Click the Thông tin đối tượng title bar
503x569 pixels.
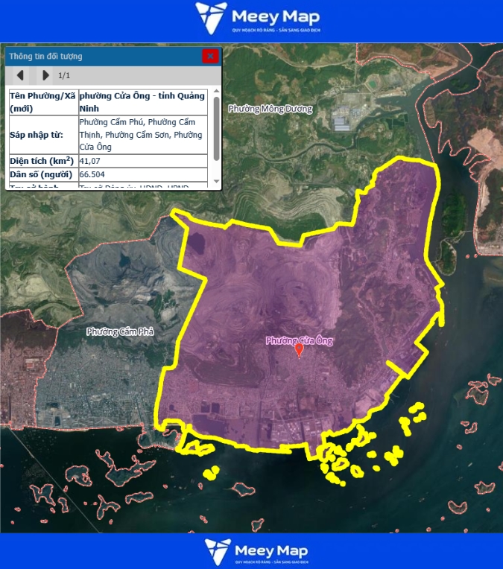97,56
